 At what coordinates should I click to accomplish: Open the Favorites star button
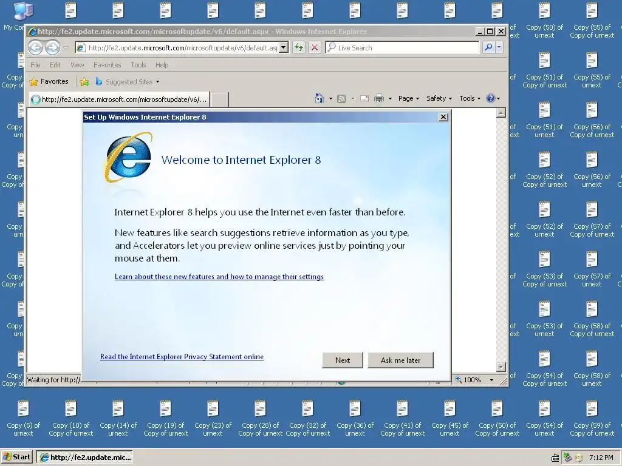(x=49, y=82)
